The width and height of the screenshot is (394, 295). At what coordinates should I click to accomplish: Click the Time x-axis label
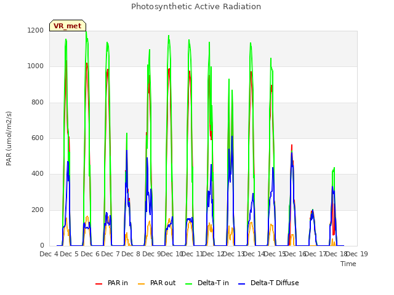[348, 264]
